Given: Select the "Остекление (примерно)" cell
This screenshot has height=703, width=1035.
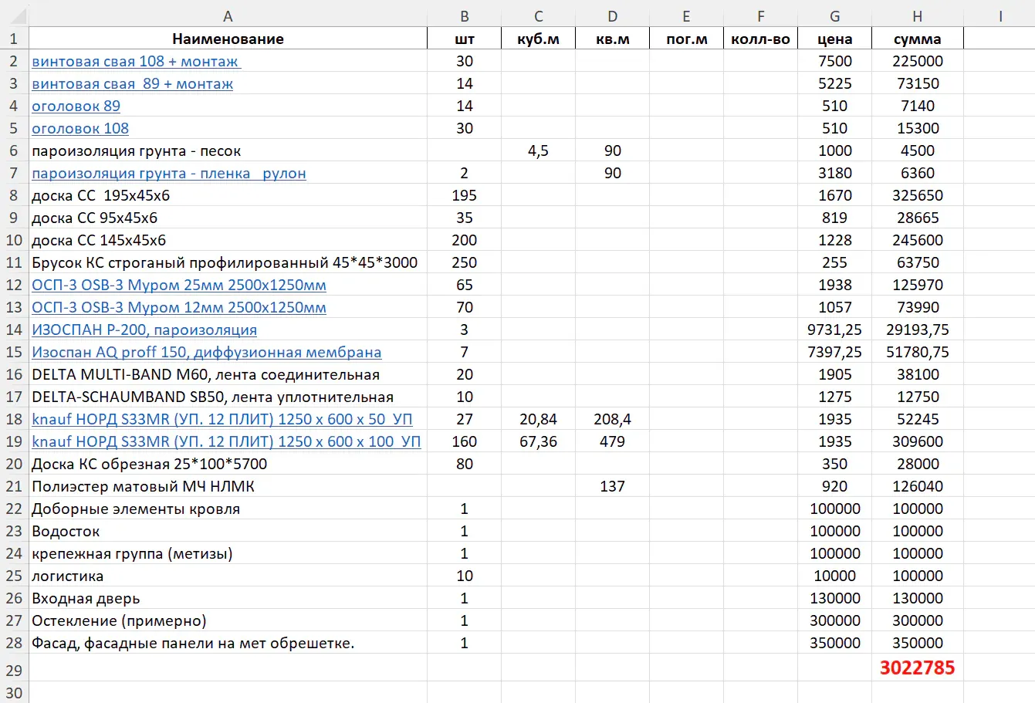Looking at the screenshot, I should tap(228, 621).
